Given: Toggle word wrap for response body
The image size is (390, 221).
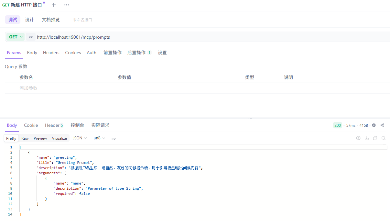Looking at the screenshot, I should [x=114, y=138].
